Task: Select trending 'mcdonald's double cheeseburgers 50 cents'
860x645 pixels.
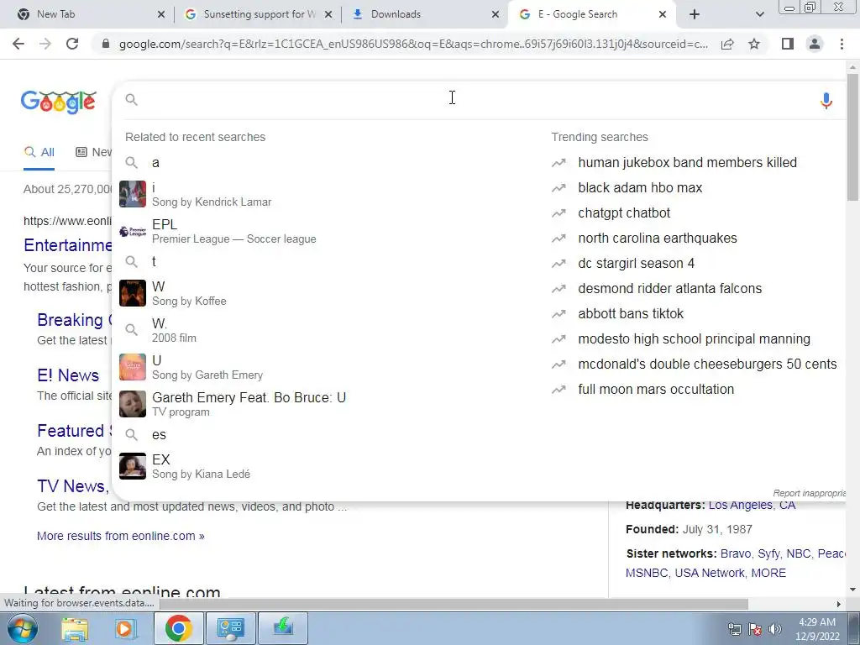Action: coord(707,364)
